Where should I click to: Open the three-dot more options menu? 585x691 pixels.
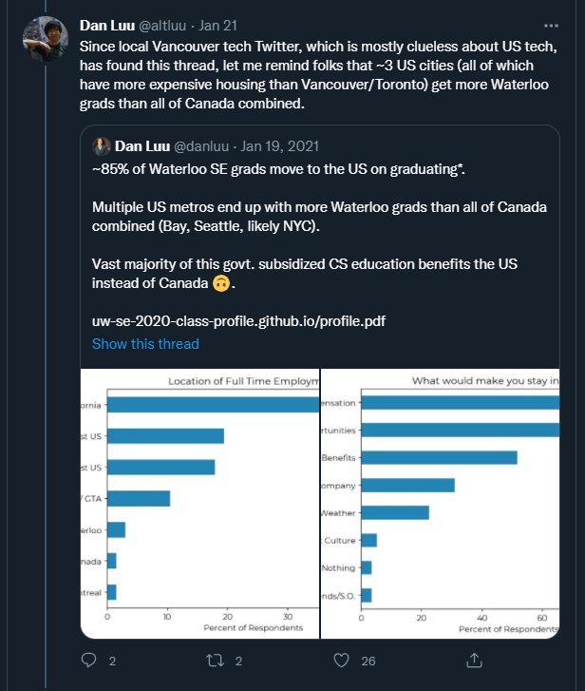point(552,26)
